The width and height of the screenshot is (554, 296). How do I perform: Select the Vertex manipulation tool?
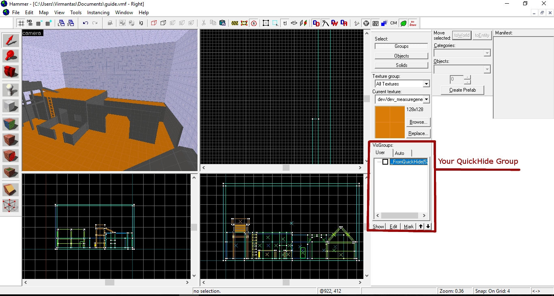click(x=10, y=206)
